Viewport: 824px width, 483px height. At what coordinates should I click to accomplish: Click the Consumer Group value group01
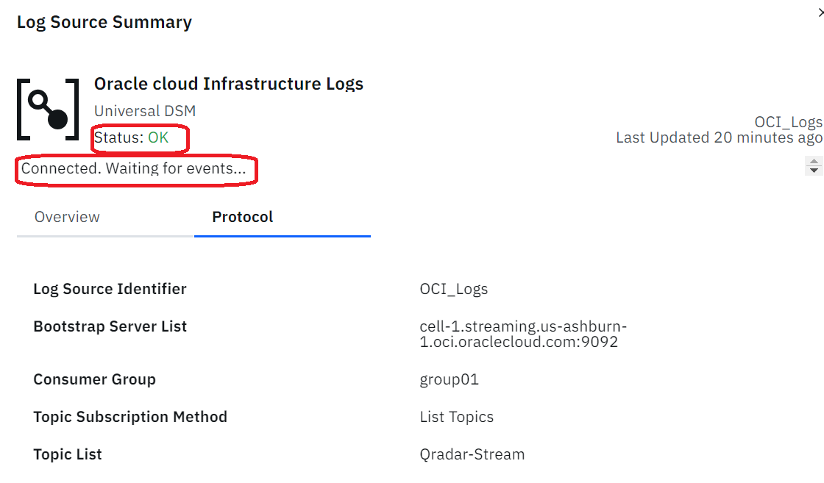point(450,379)
